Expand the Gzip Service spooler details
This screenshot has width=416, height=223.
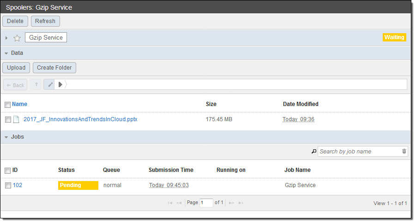6,38
